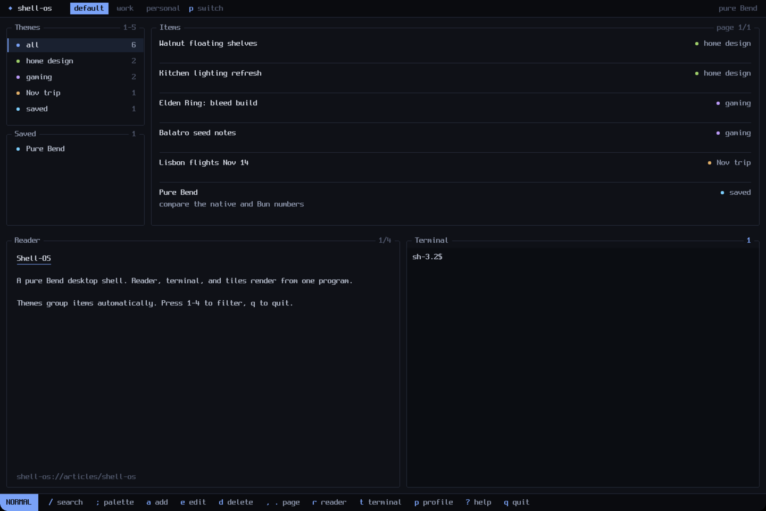This screenshot has height=511, width=766.
Task: Click the 'Nov trip' tag on Lisbon row
Action: coord(729,163)
